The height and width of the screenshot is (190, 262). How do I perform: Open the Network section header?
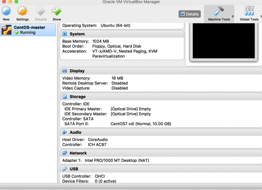(161, 153)
